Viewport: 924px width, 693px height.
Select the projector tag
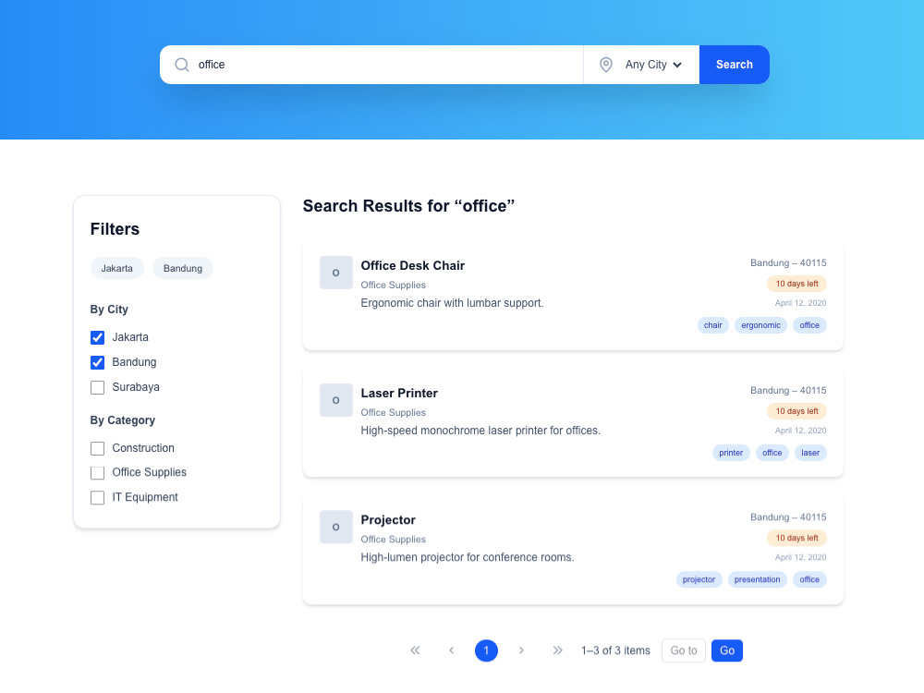699,580
